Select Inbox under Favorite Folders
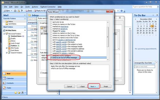This screenshot has height=100, width=160. [x=11, y=22]
